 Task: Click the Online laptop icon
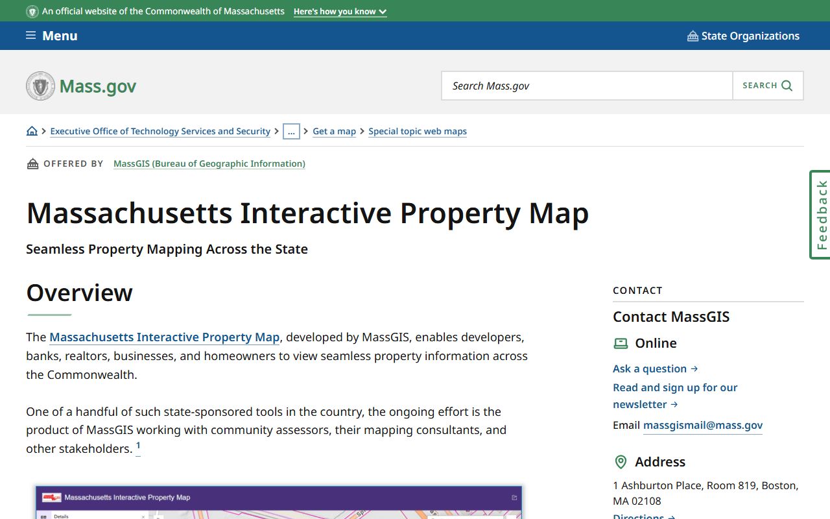tap(621, 343)
